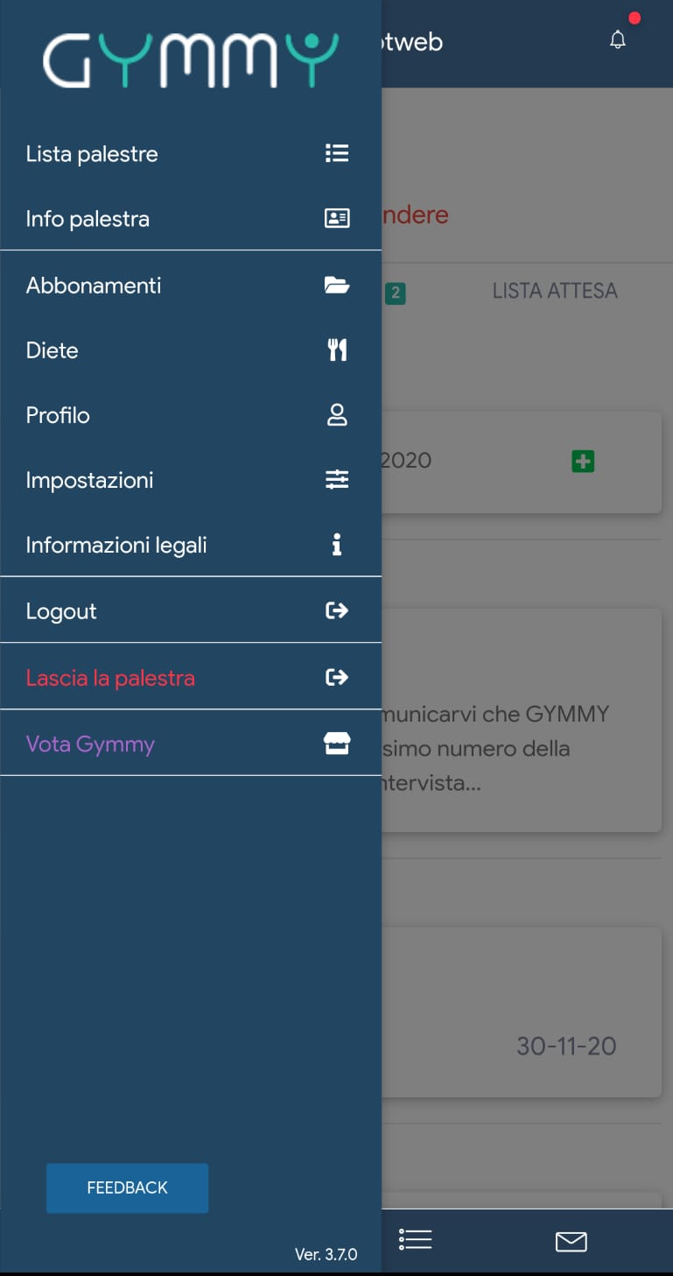This screenshot has height=1276, width=673.
Task: Click the exit arrow icon beside Logout
Action: (337, 610)
